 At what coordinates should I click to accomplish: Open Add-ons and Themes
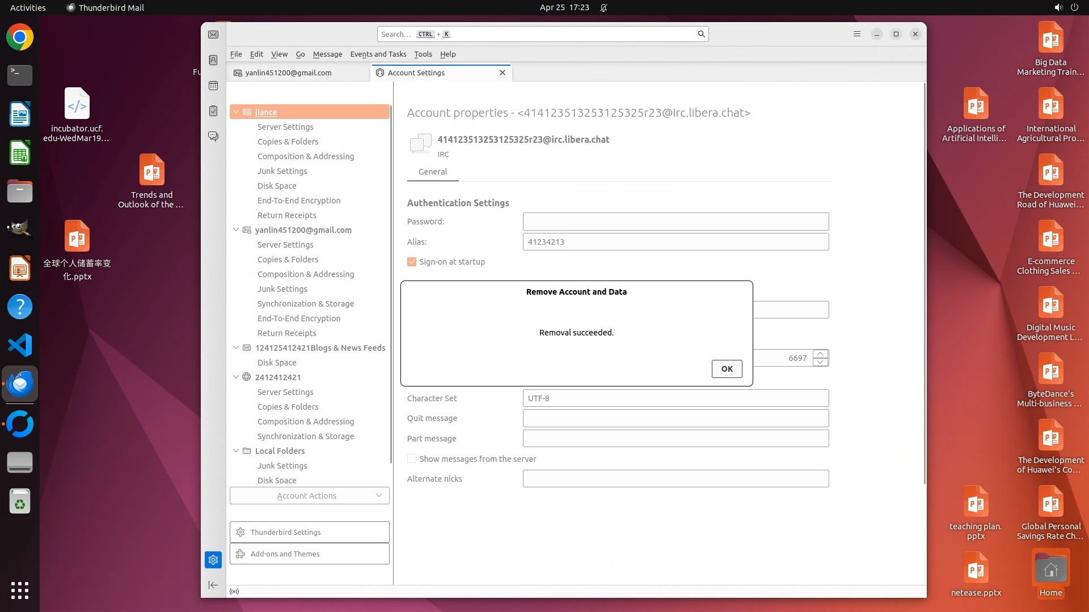[309, 554]
